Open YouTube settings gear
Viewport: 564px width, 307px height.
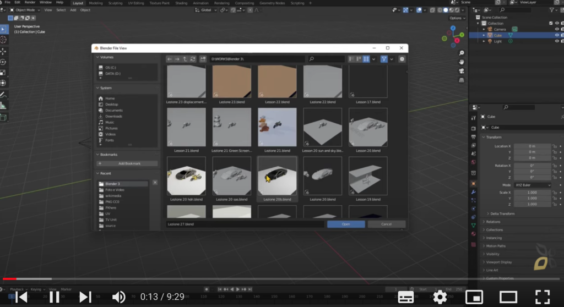pyautogui.click(x=440, y=297)
